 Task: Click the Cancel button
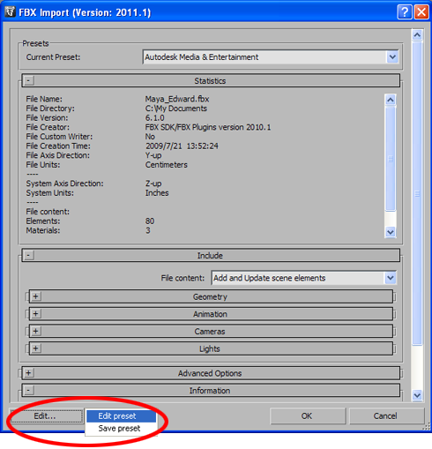click(x=386, y=415)
